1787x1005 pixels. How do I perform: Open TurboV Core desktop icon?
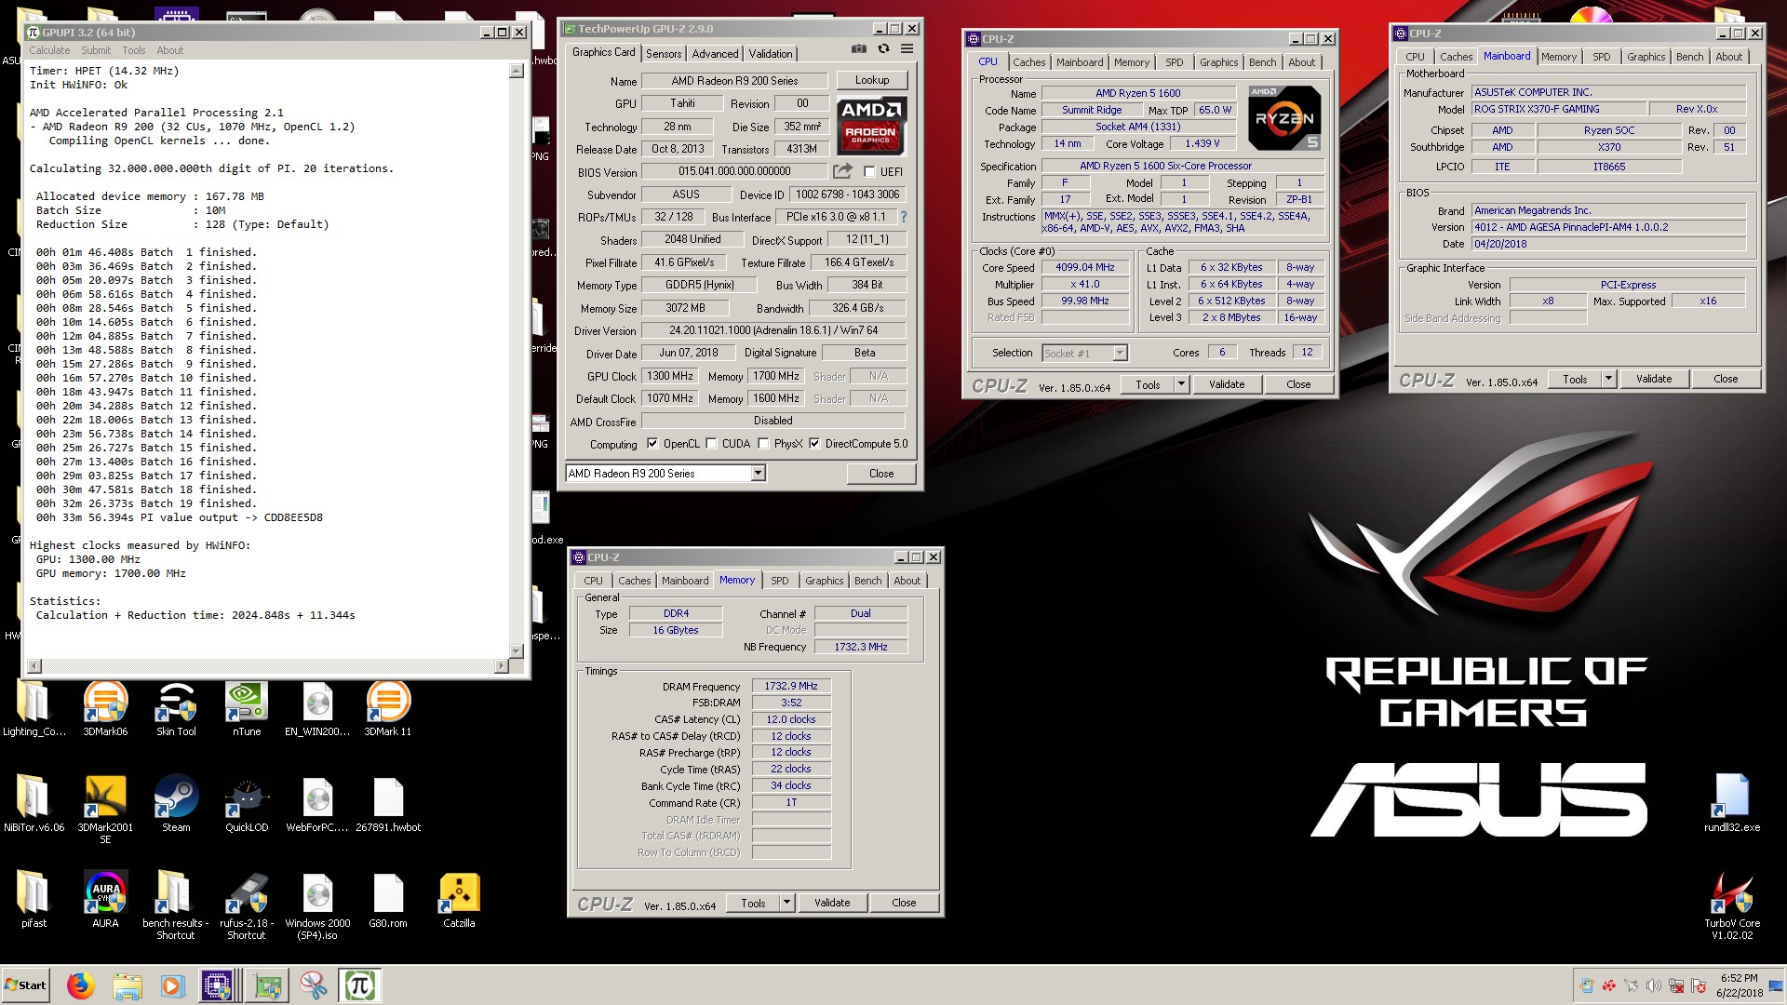pyautogui.click(x=1732, y=906)
